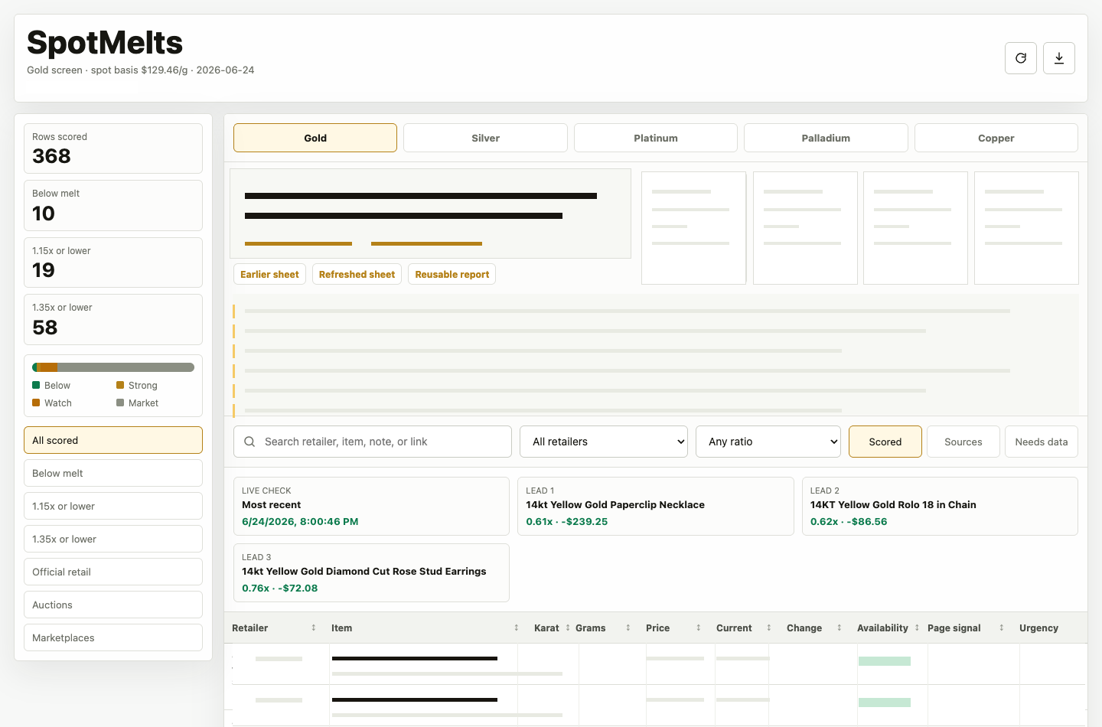The image size is (1102, 727).
Task: Sort by Price column arrows
Action: click(699, 628)
